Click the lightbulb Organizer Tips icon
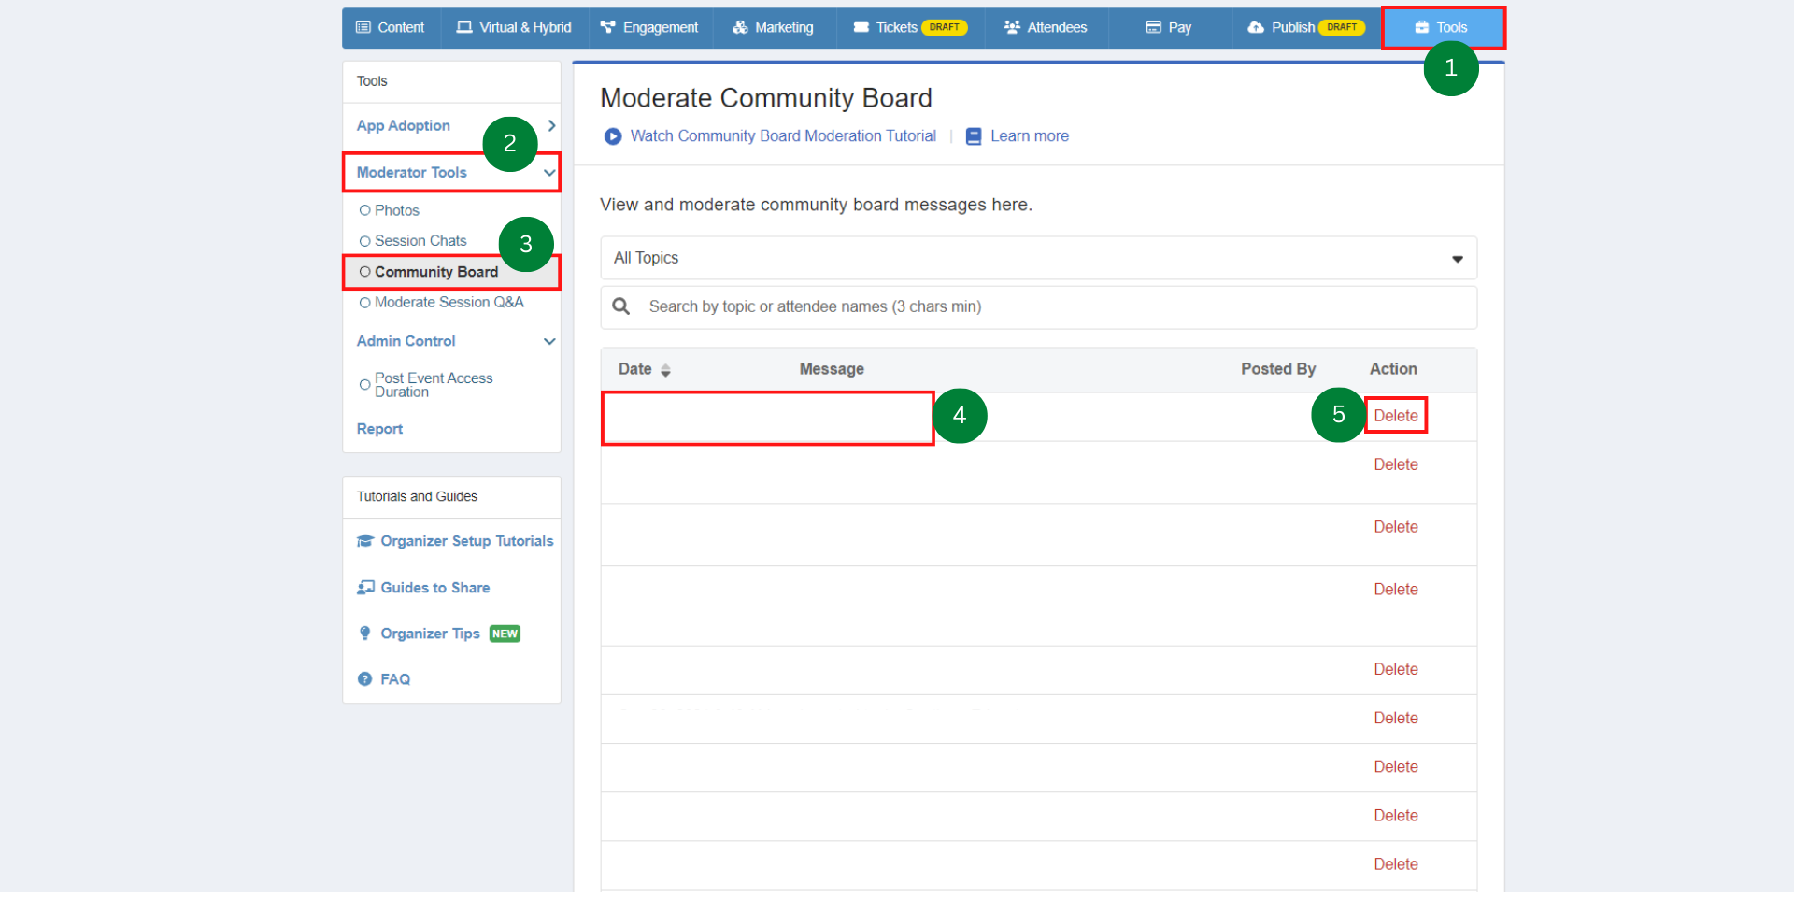This screenshot has height=898, width=1794. pos(365,633)
